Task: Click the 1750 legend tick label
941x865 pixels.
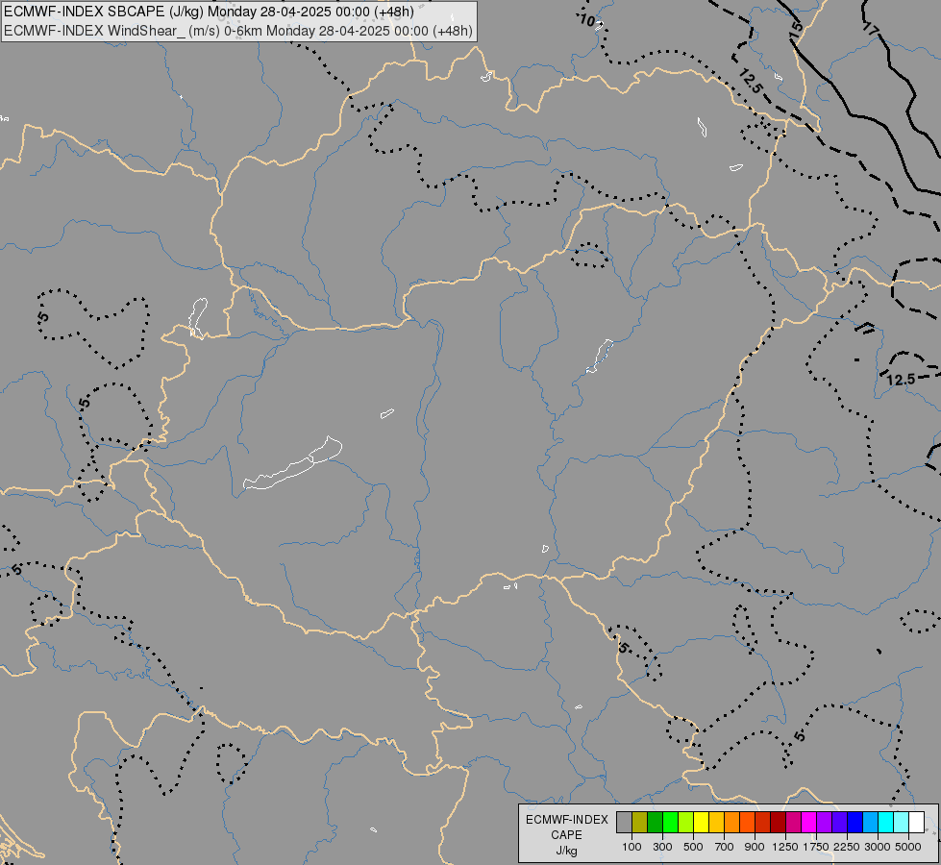Action: (x=816, y=847)
